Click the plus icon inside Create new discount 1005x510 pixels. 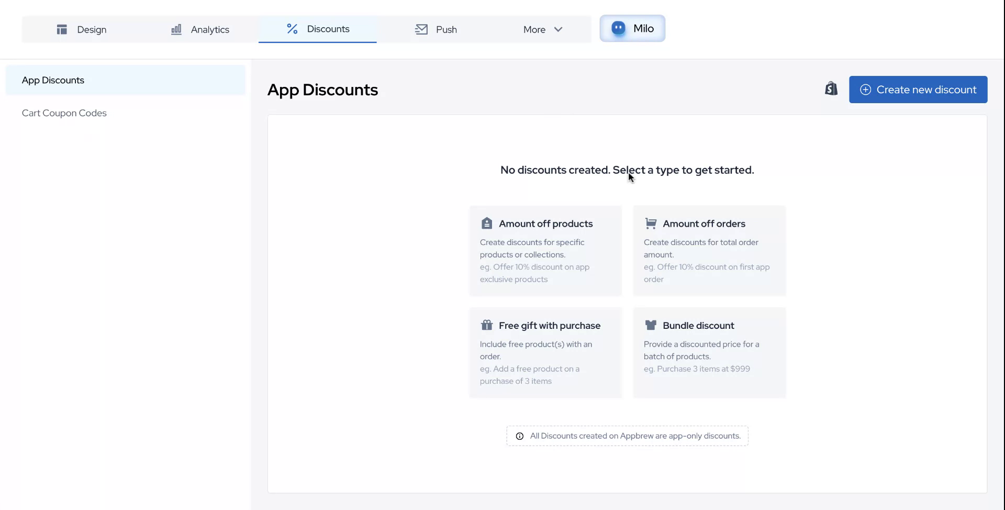click(x=866, y=89)
